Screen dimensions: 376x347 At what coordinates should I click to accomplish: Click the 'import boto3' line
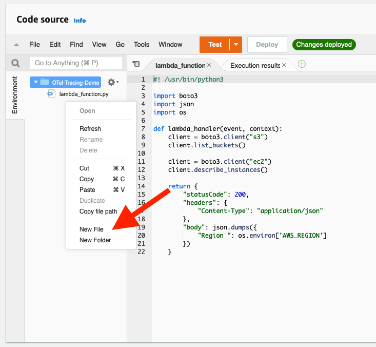[175, 96]
